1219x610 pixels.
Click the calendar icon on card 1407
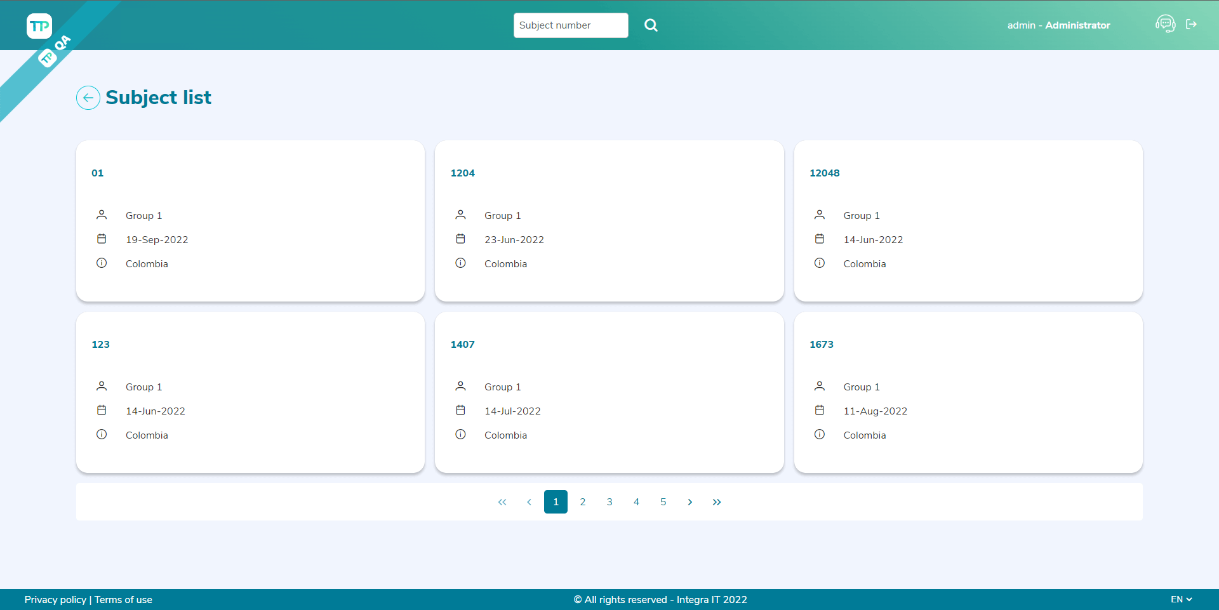pos(461,410)
